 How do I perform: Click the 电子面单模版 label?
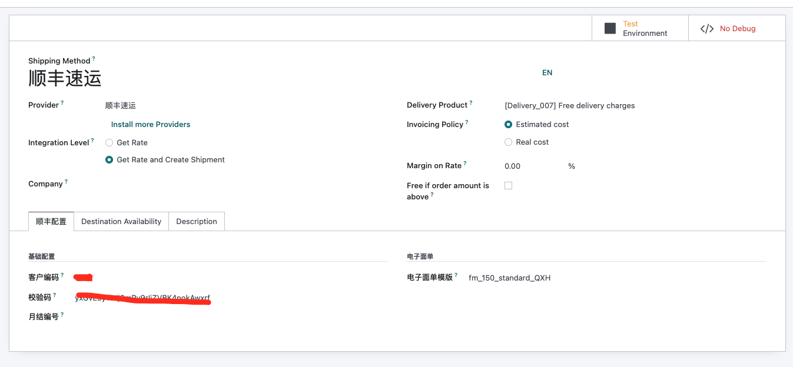(430, 277)
